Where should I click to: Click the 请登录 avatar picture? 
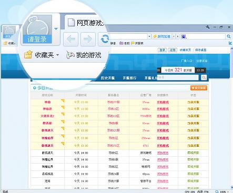[x=37, y=29]
